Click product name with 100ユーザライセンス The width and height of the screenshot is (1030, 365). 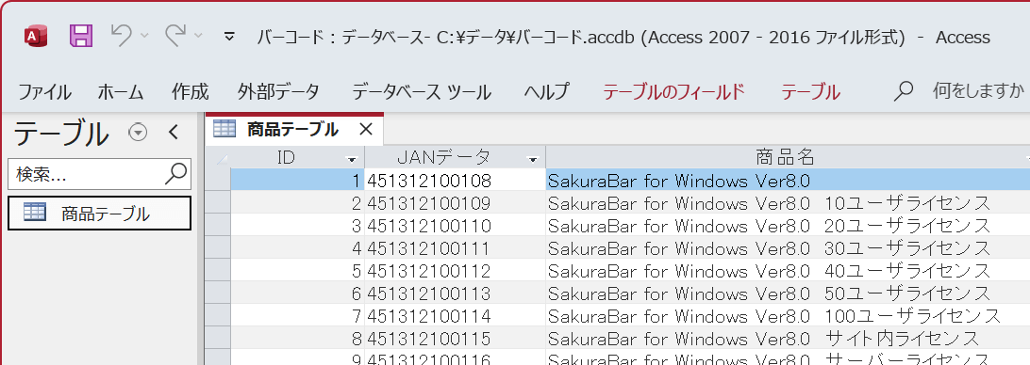788,315
